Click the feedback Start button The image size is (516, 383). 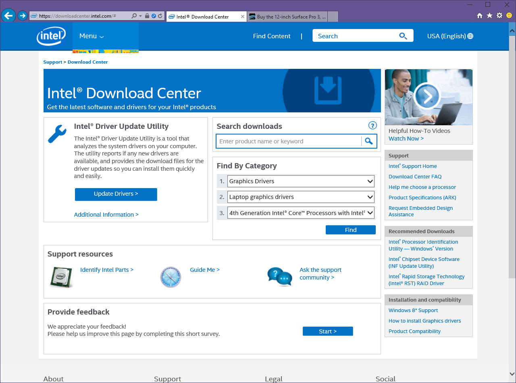[x=328, y=331]
